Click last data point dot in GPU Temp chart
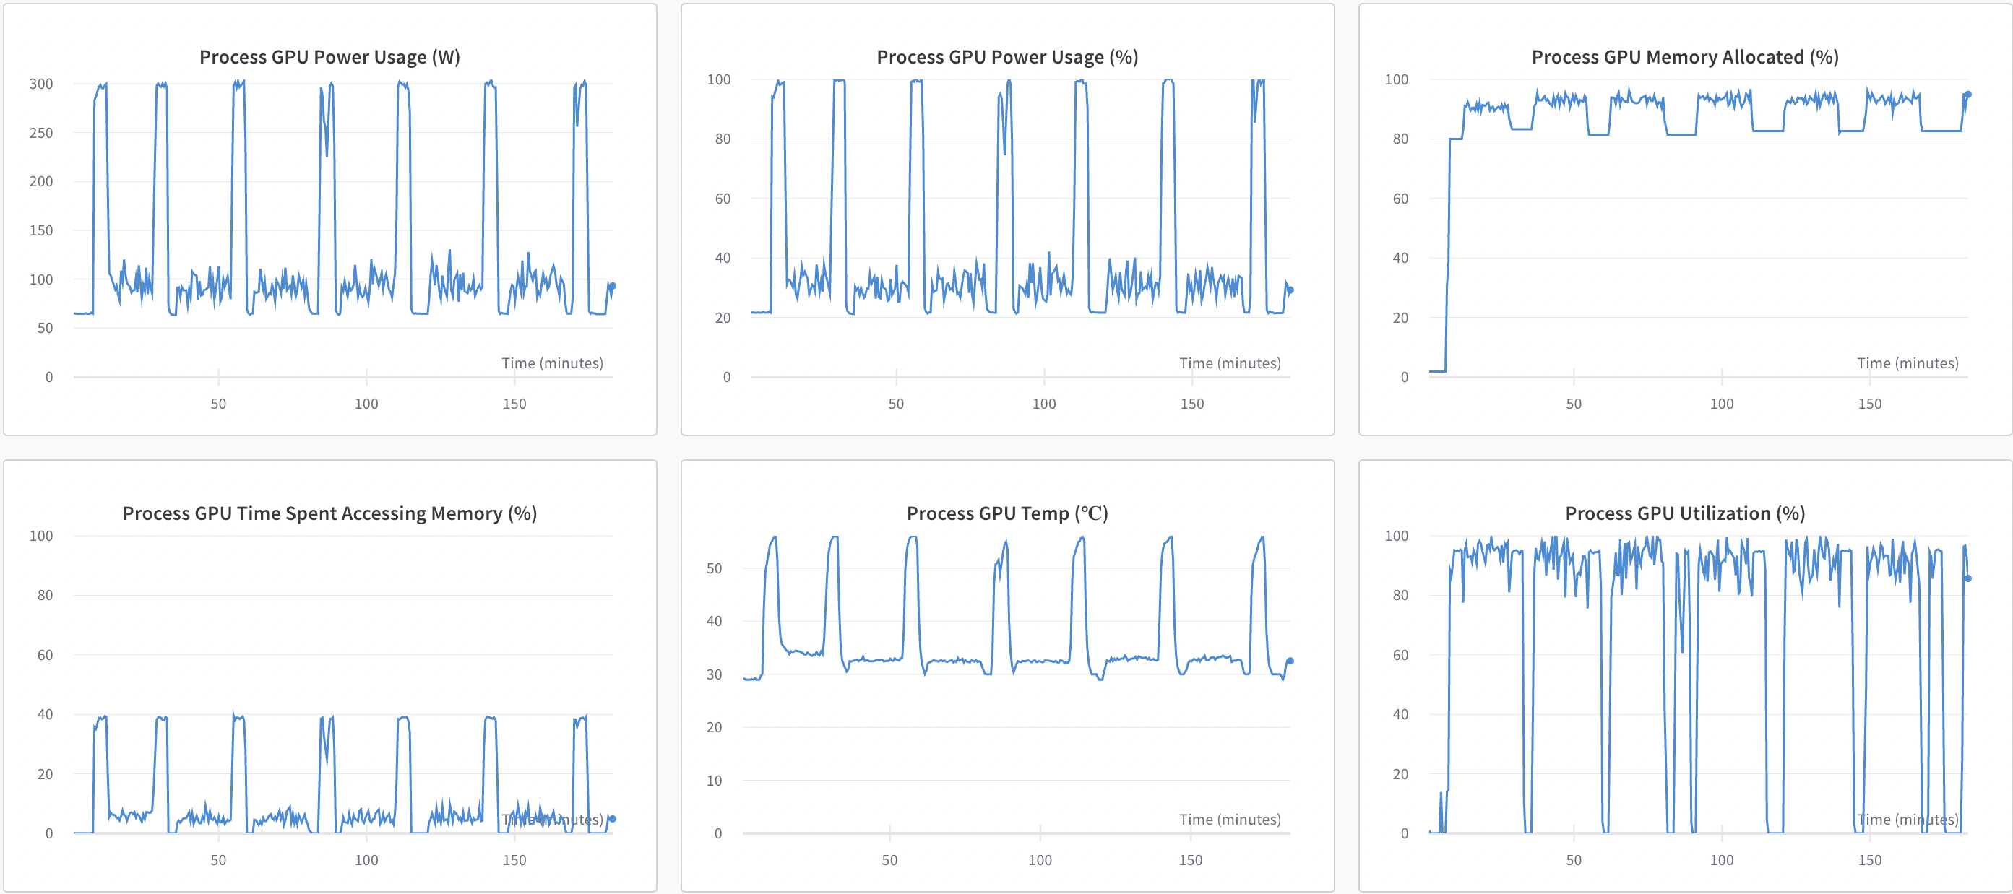Viewport: 2013px width, 894px height. 1290,661
